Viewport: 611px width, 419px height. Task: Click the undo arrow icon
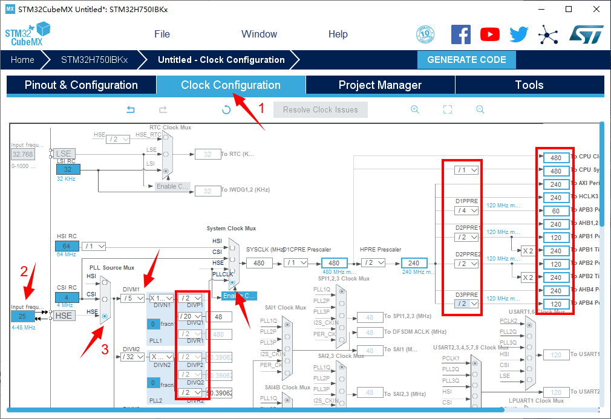(x=130, y=109)
